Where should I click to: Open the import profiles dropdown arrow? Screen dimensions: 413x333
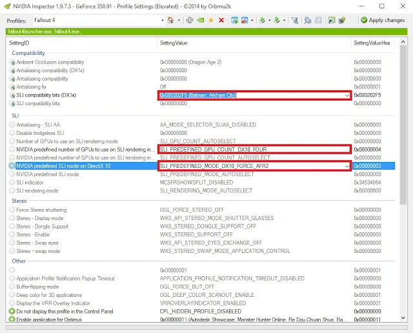pos(284,20)
